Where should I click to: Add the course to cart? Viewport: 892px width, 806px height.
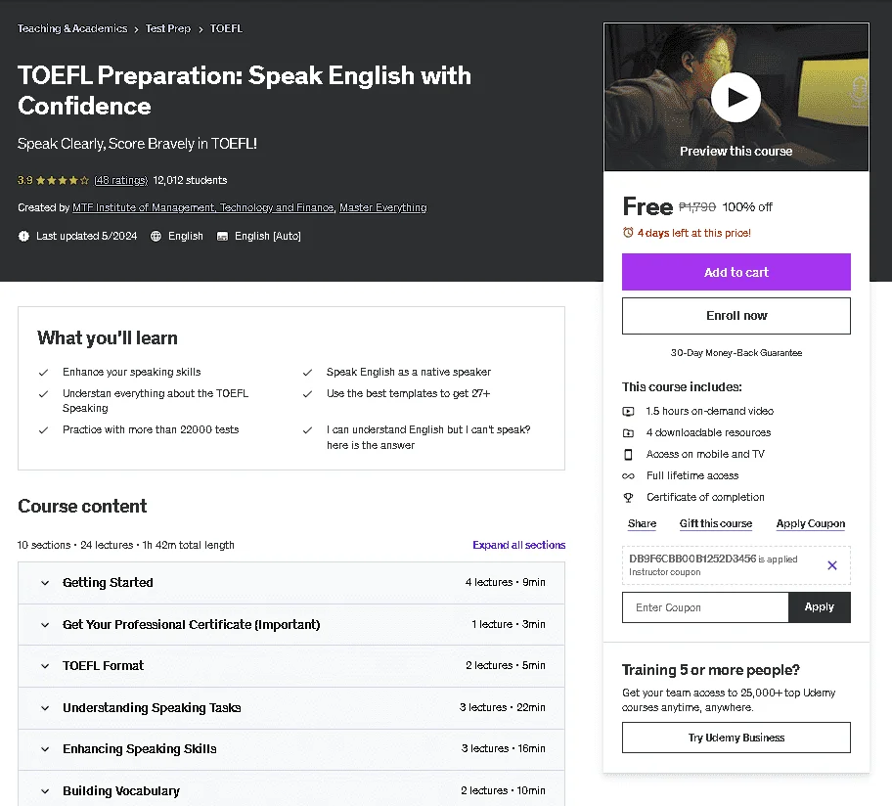pos(736,272)
